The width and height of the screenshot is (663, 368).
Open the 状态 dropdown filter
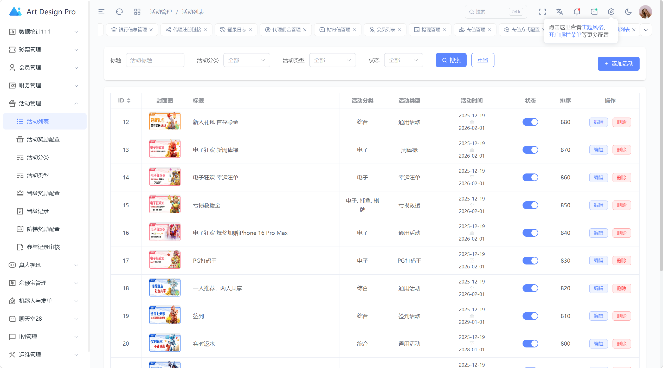(403, 60)
